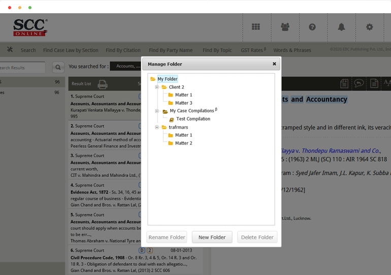Click the Rename Folder button
The image size is (391, 275).
pyautogui.click(x=167, y=237)
